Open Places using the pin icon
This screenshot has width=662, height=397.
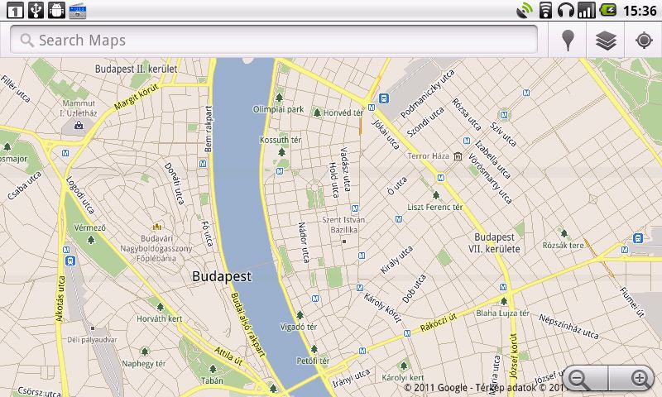pyautogui.click(x=568, y=41)
